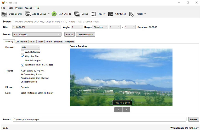The width and height of the screenshot is (201, 131).
Task: Show the next preview image
Action: [x=126, y=110]
